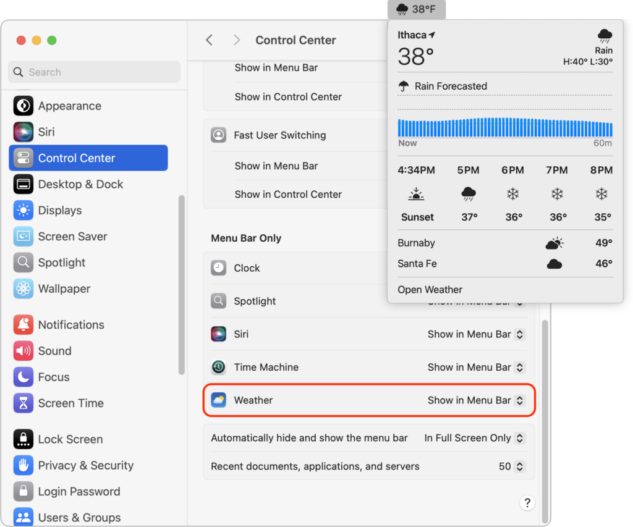Click the 6PM snow forecast icon
This screenshot has height=527, width=633.
[512, 194]
